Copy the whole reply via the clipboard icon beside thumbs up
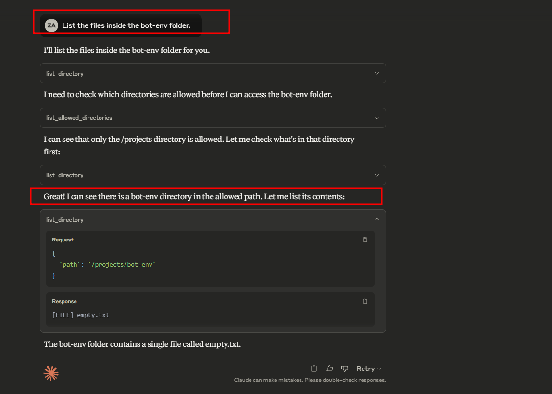Screen dimensions: 552x394 point(314,369)
